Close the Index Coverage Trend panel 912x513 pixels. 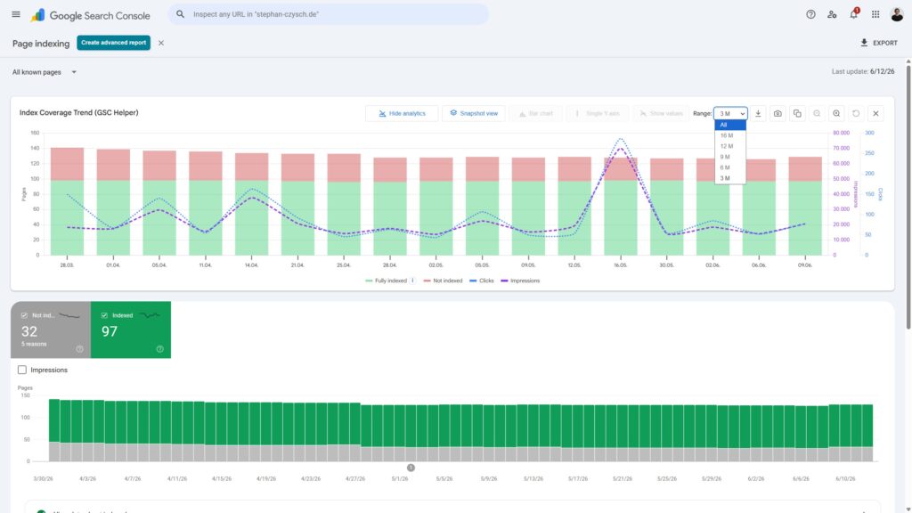click(x=875, y=113)
